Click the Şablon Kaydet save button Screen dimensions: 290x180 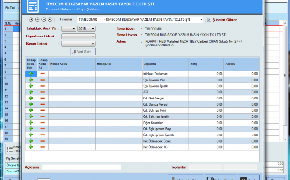(221, 178)
